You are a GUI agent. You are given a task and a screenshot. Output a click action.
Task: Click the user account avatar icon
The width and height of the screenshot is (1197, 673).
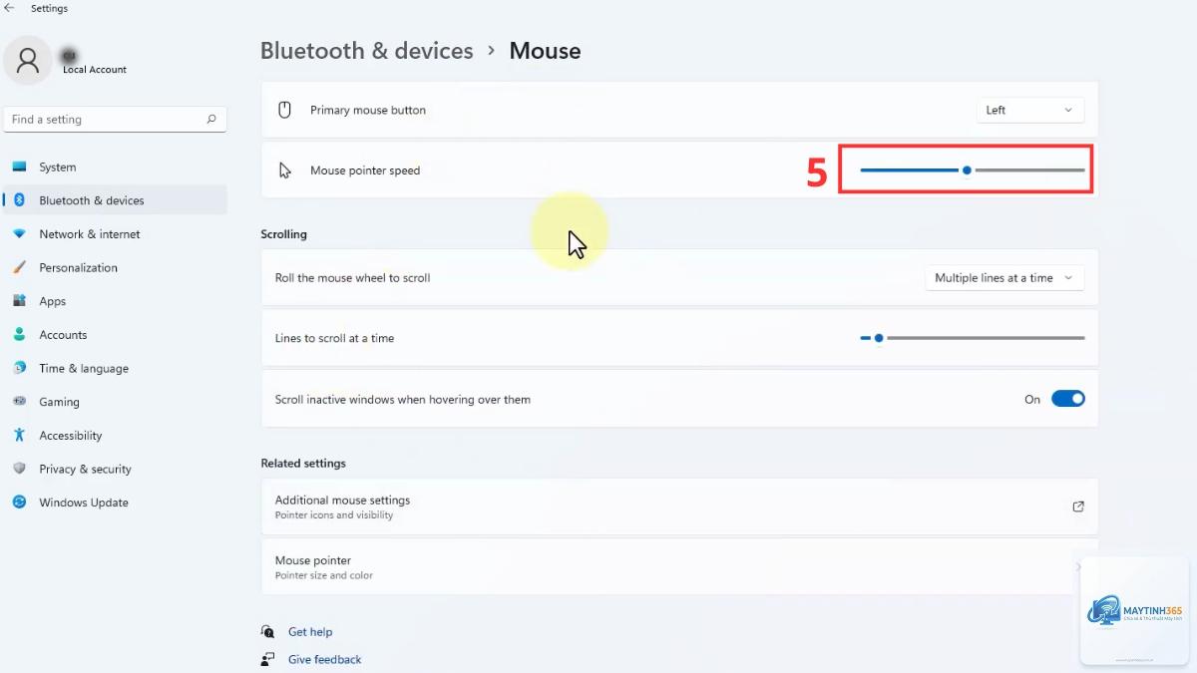28,61
